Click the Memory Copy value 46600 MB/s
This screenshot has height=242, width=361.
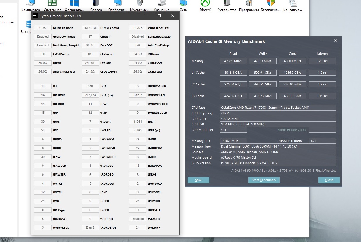click(293, 61)
